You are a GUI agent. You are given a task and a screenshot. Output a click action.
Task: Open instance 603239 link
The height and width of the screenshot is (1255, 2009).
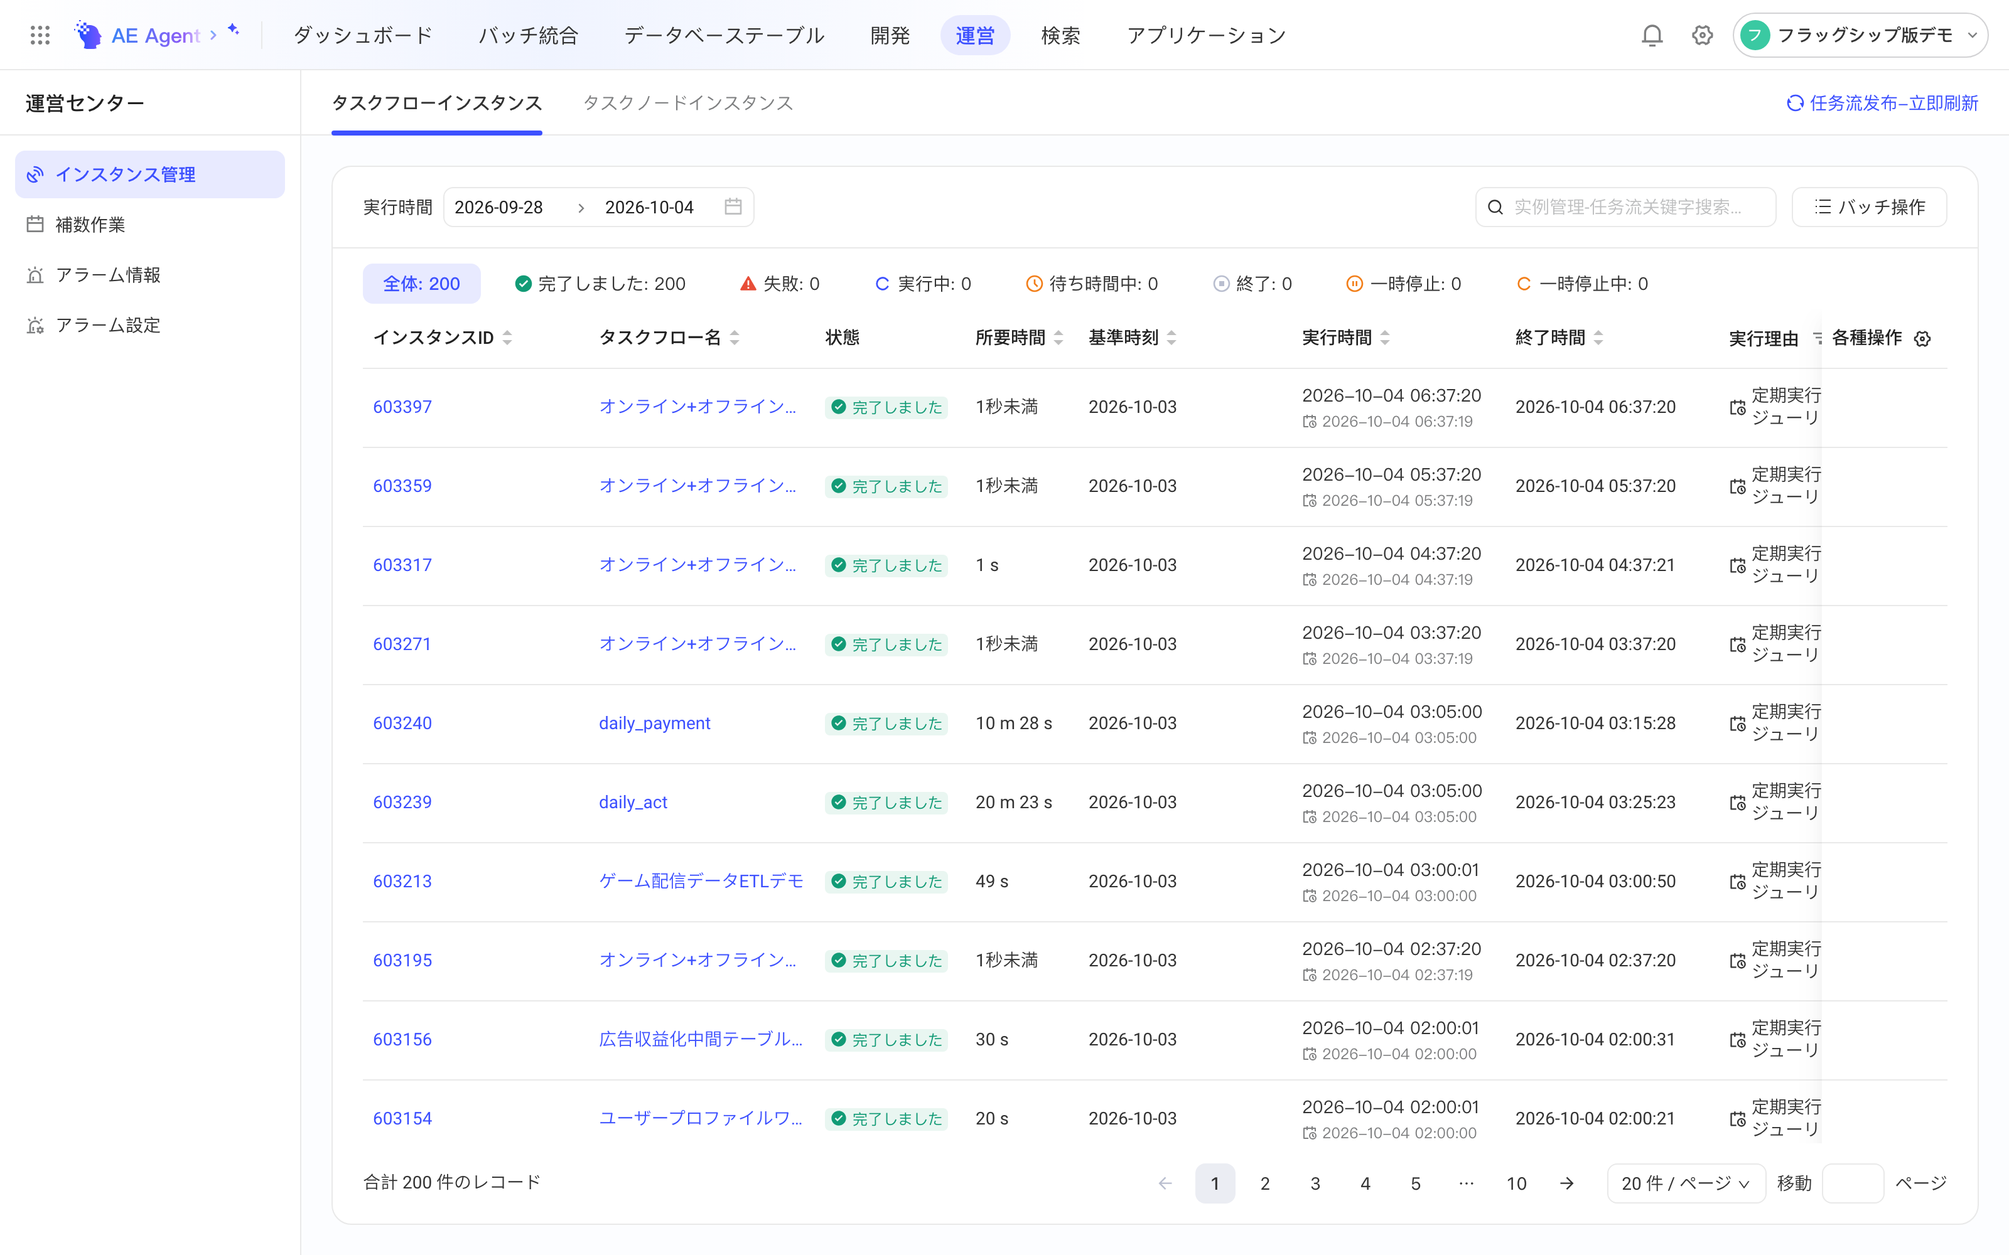tap(402, 802)
